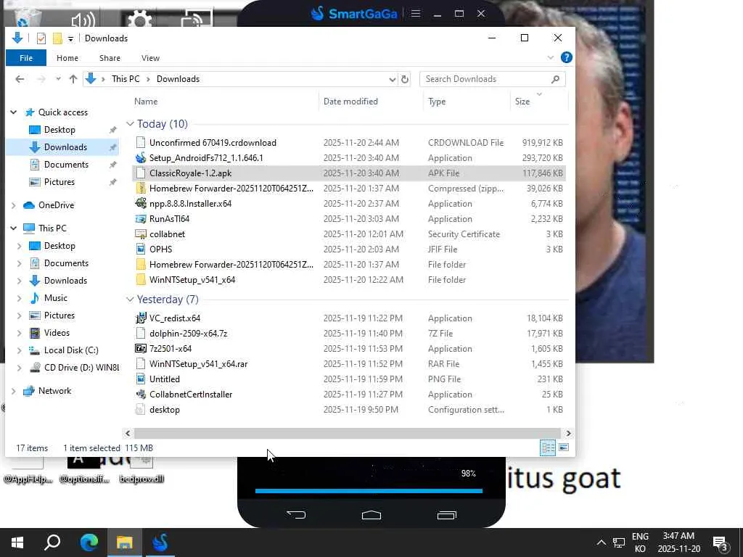Select Pictures under Quick access

click(x=59, y=182)
